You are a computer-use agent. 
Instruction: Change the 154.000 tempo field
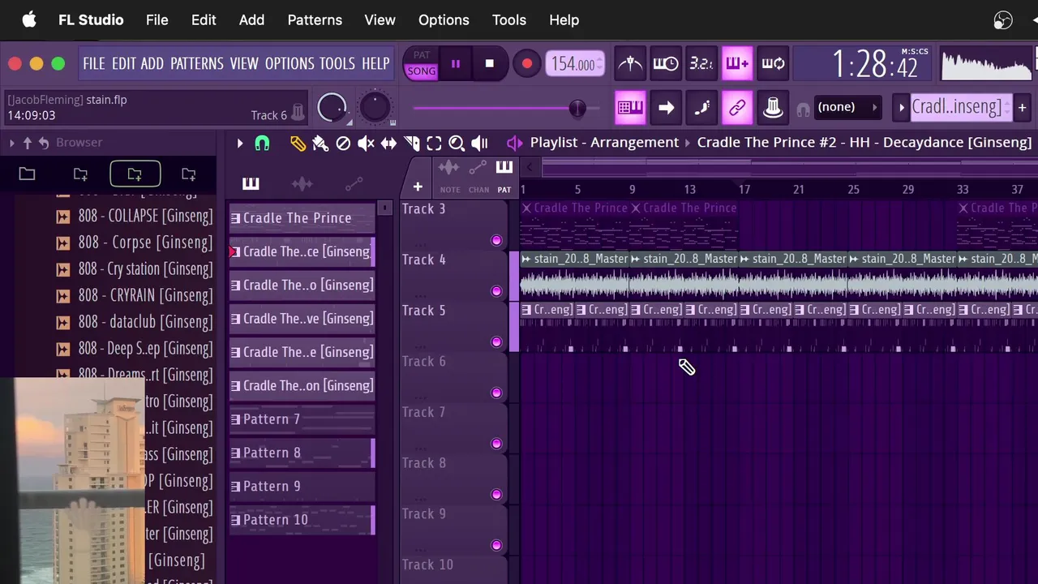click(576, 63)
